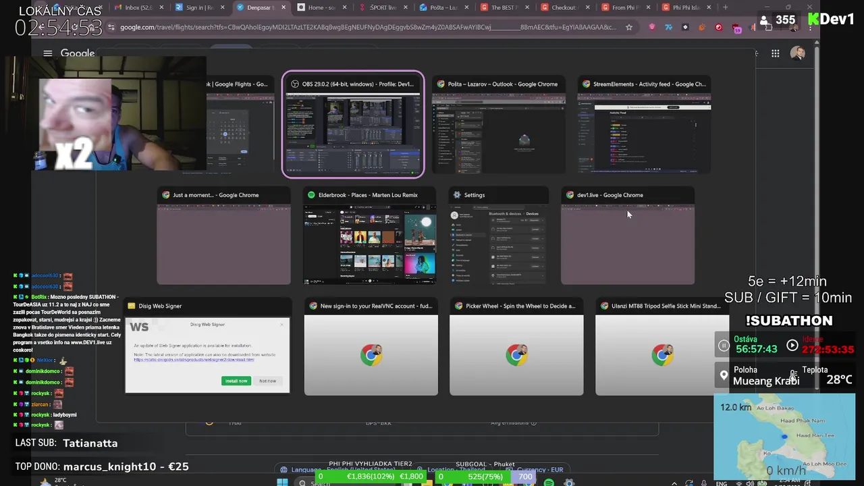
Task: Switch to the OBS 29.0.2 window thumbnail
Action: 353,125
